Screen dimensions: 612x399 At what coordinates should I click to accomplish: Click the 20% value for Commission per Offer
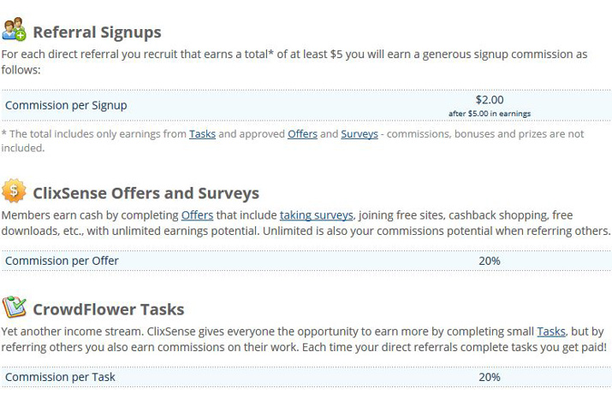coord(490,261)
